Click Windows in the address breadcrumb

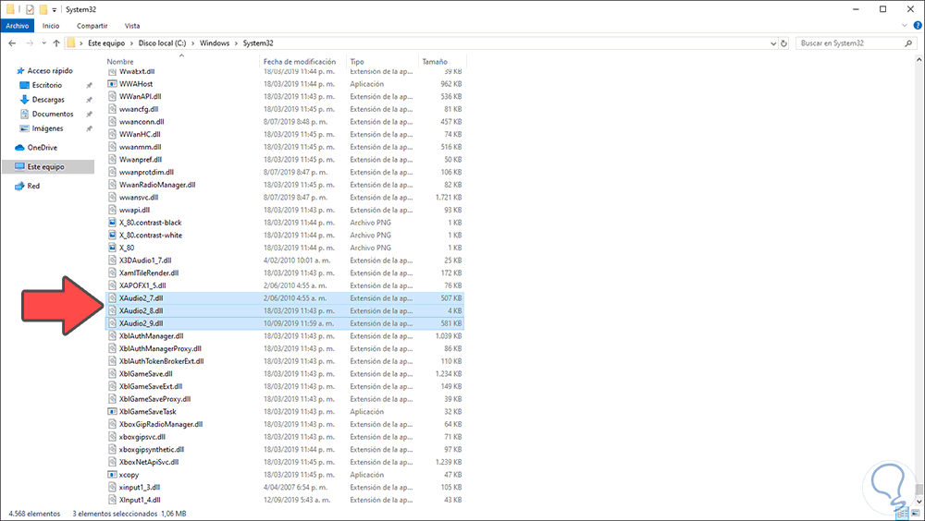tap(215, 43)
